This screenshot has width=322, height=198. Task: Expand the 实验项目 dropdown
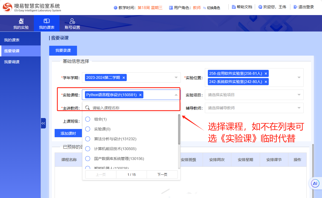[x=299, y=95]
